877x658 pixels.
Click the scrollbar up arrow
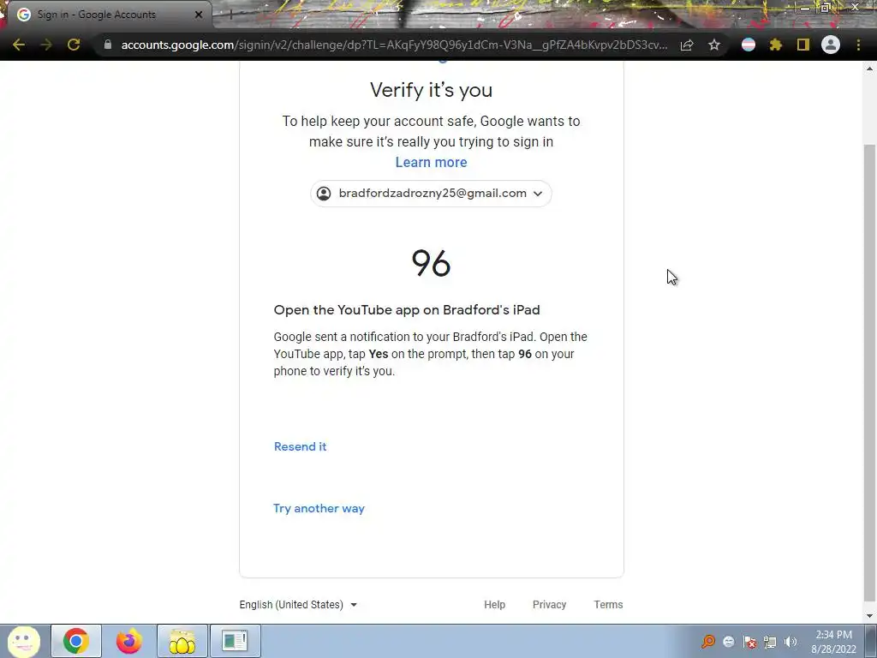click(x=869, y=69)
